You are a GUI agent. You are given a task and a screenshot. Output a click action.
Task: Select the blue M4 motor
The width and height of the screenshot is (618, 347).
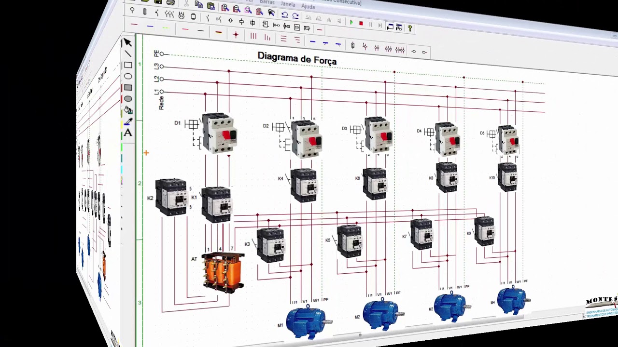[514, 300]
